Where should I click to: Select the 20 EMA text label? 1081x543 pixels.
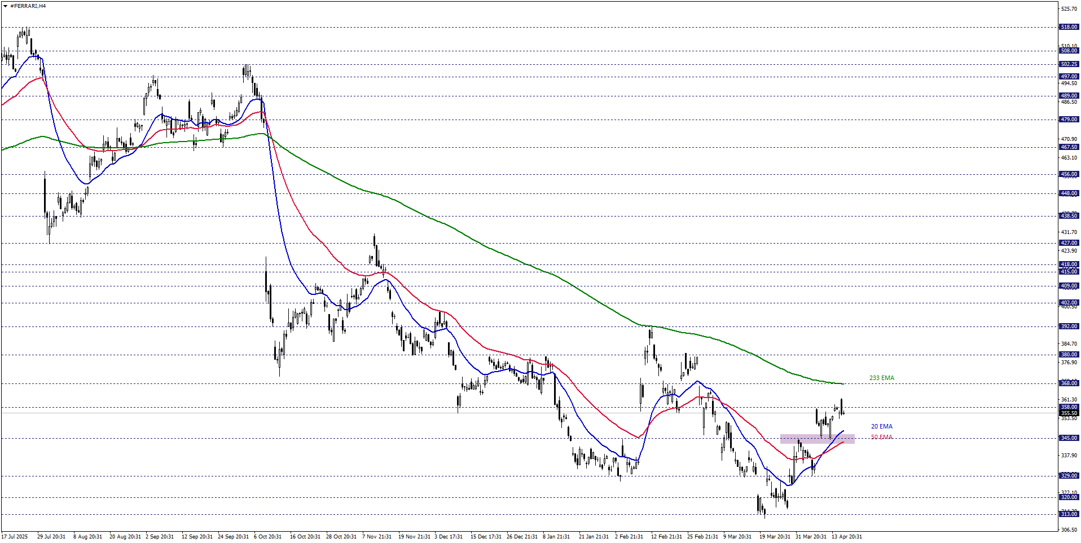coord(881,426)
